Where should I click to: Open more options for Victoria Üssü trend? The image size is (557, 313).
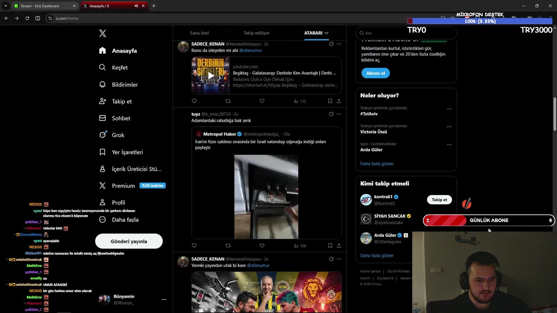tap(449, 127)
